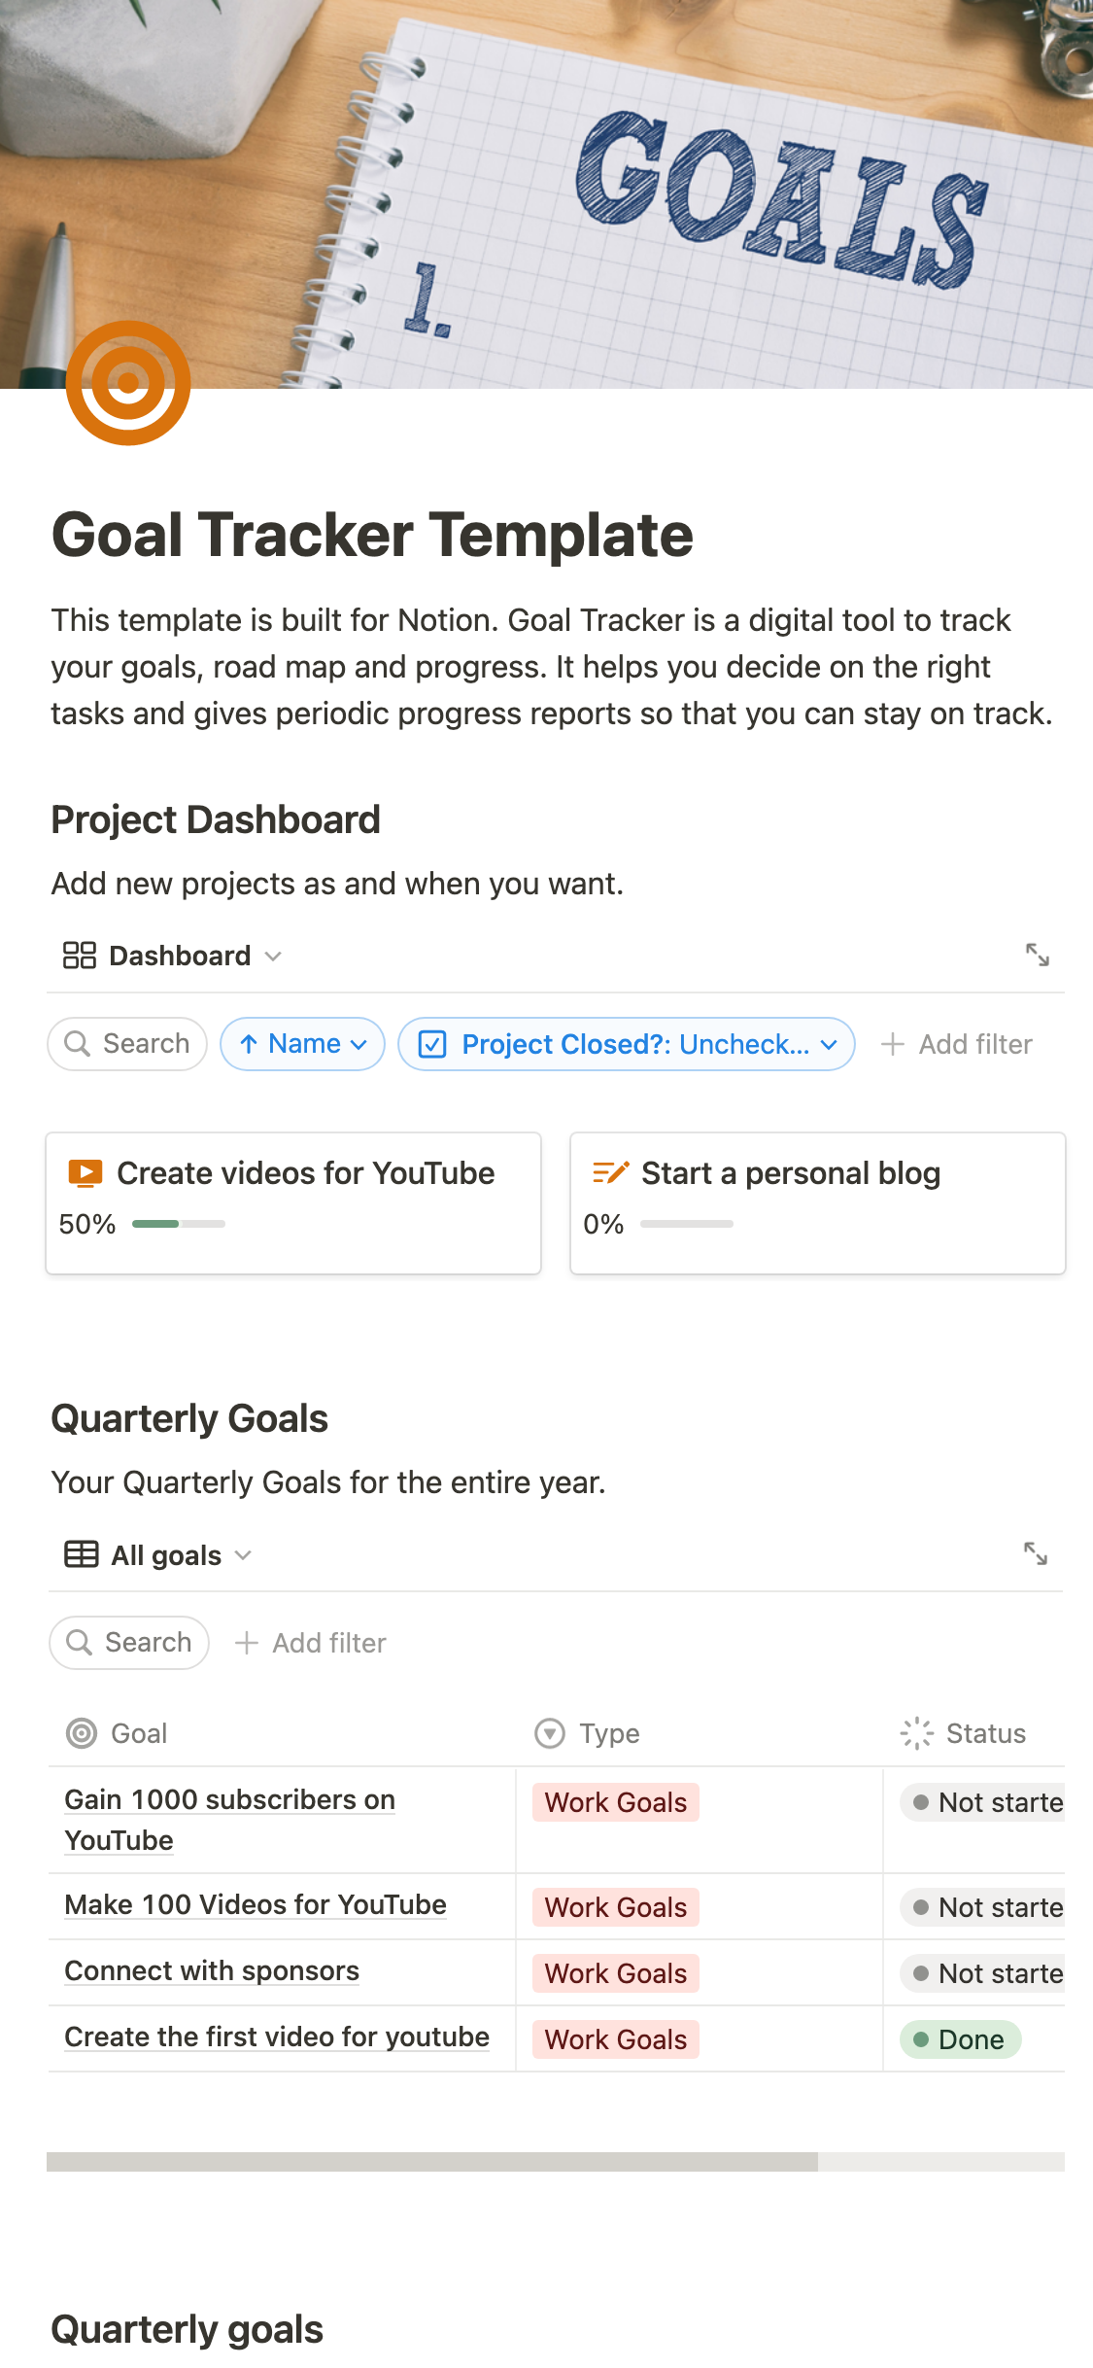The height and width of the screenshot is (2368, 1093).
Task: Click the Goal column target icon
Action: pos(82,1733)
